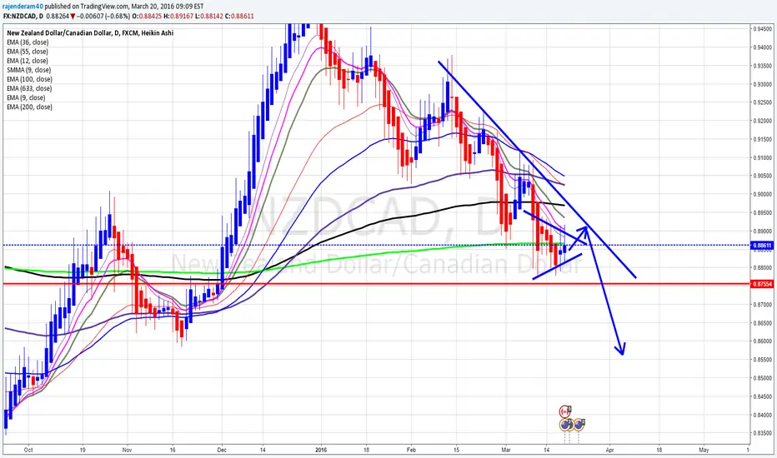
Task: Click the 16 date label after Nov
Action: [173, 450]
